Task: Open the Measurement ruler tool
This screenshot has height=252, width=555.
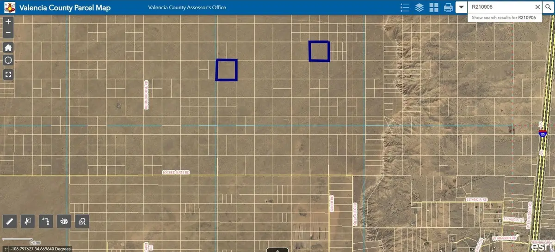Action: click(10, 222)
